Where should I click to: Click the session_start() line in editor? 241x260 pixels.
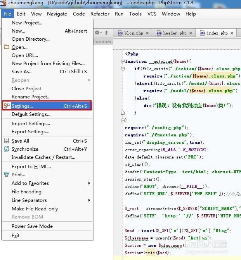point(143,179)
